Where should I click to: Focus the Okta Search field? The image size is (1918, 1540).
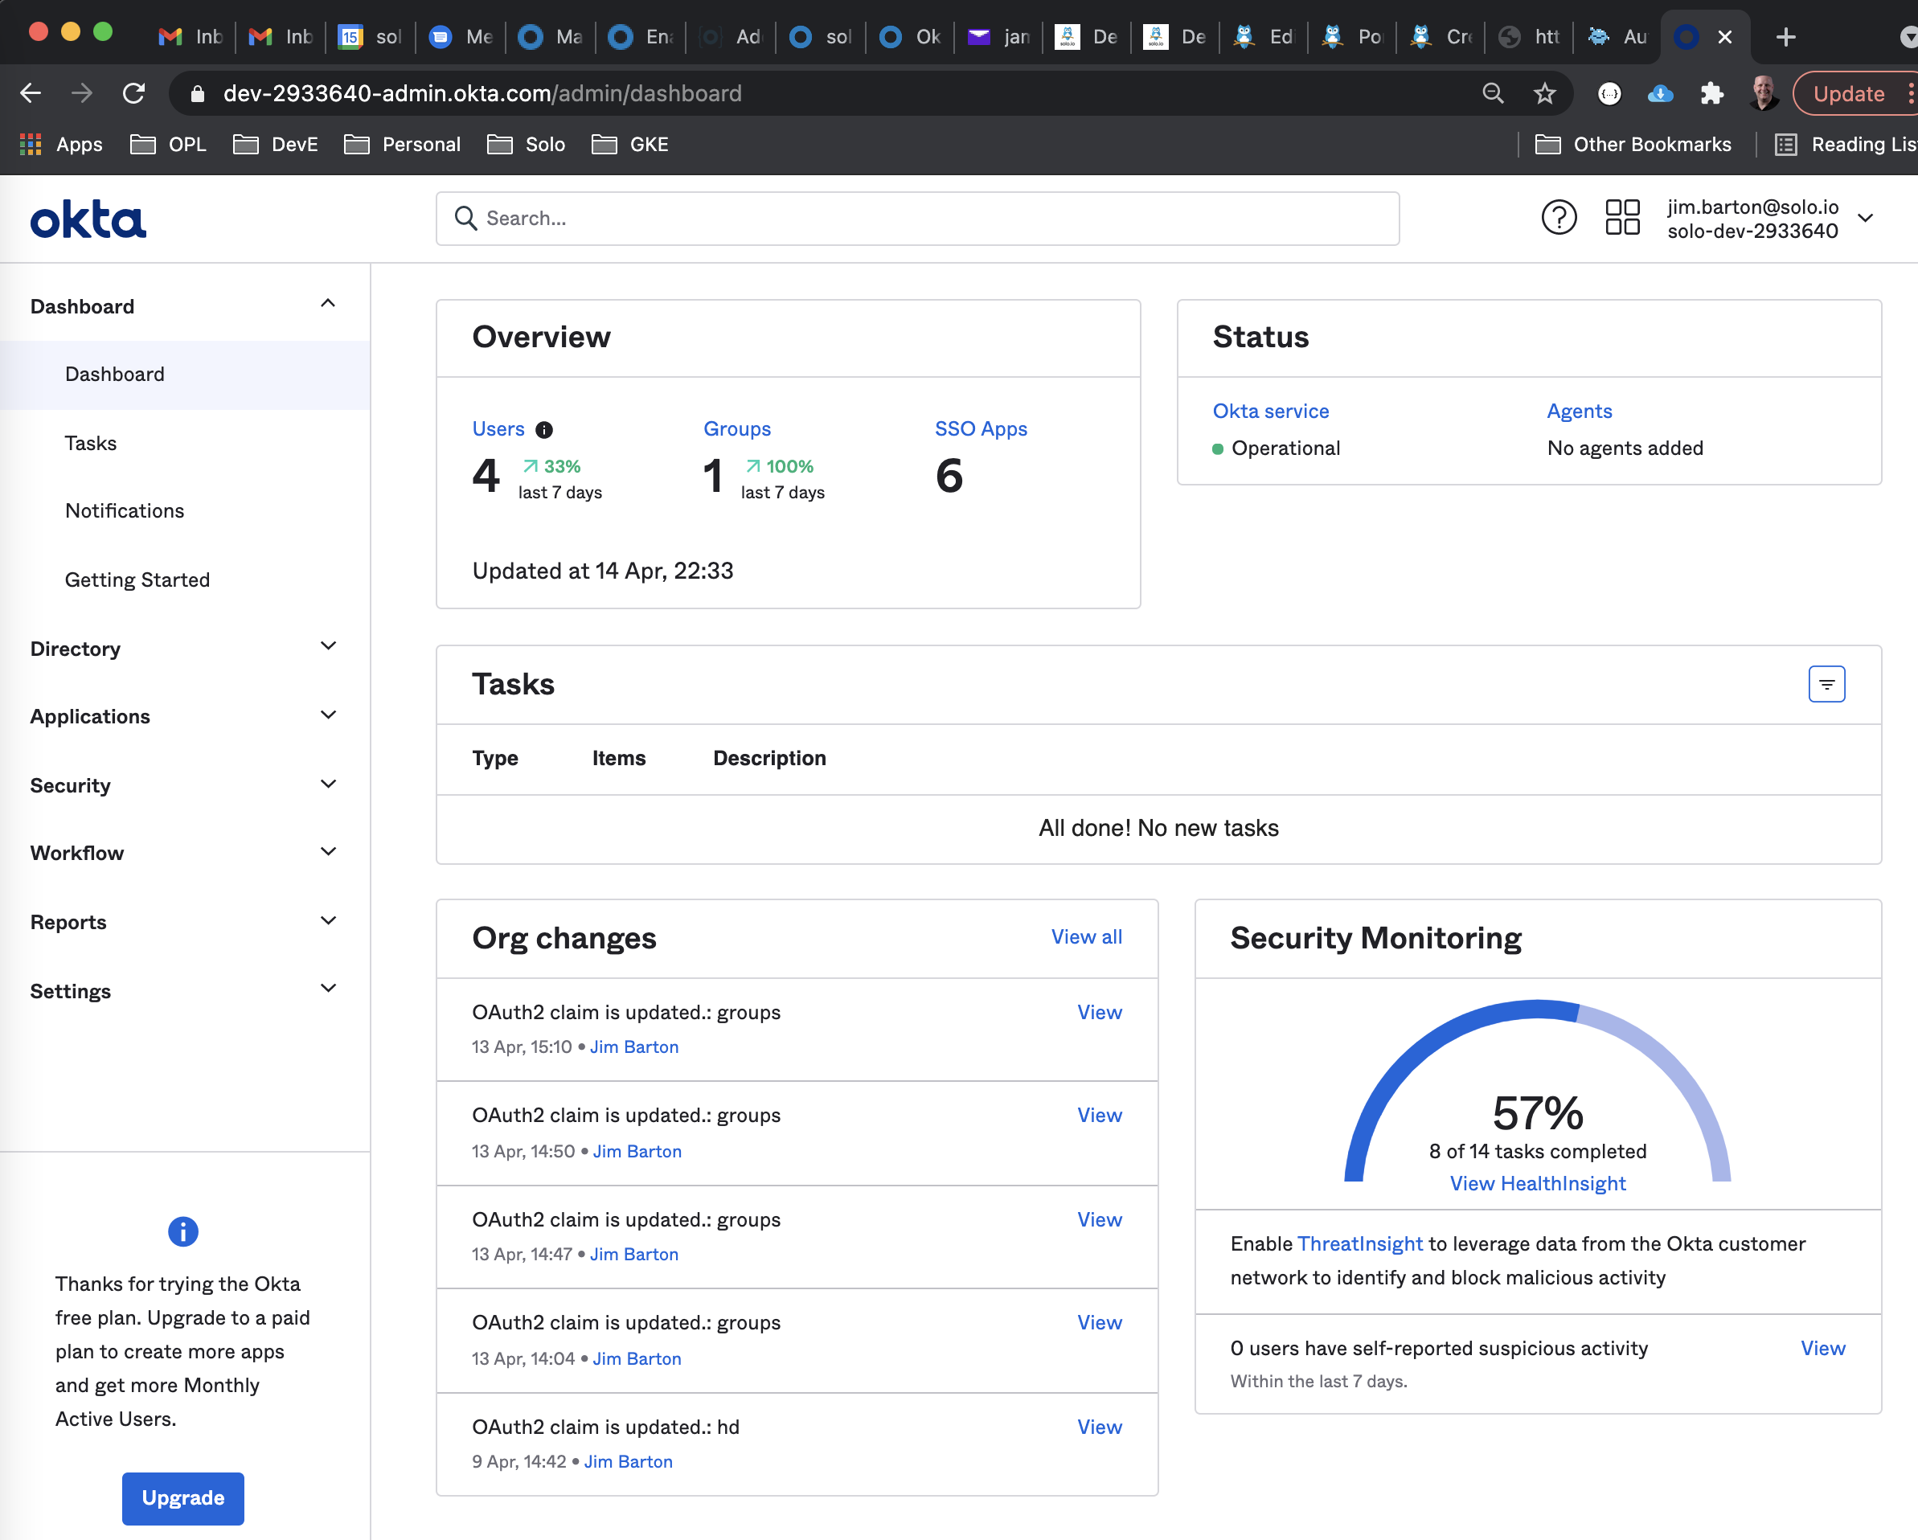click(x=917, y=218)
